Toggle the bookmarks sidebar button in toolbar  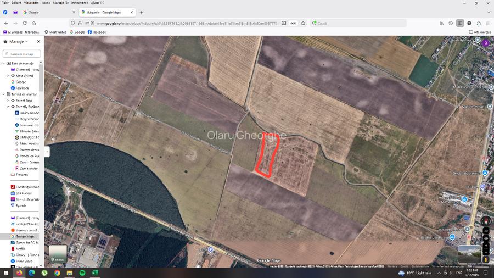[x=460, y=23]
